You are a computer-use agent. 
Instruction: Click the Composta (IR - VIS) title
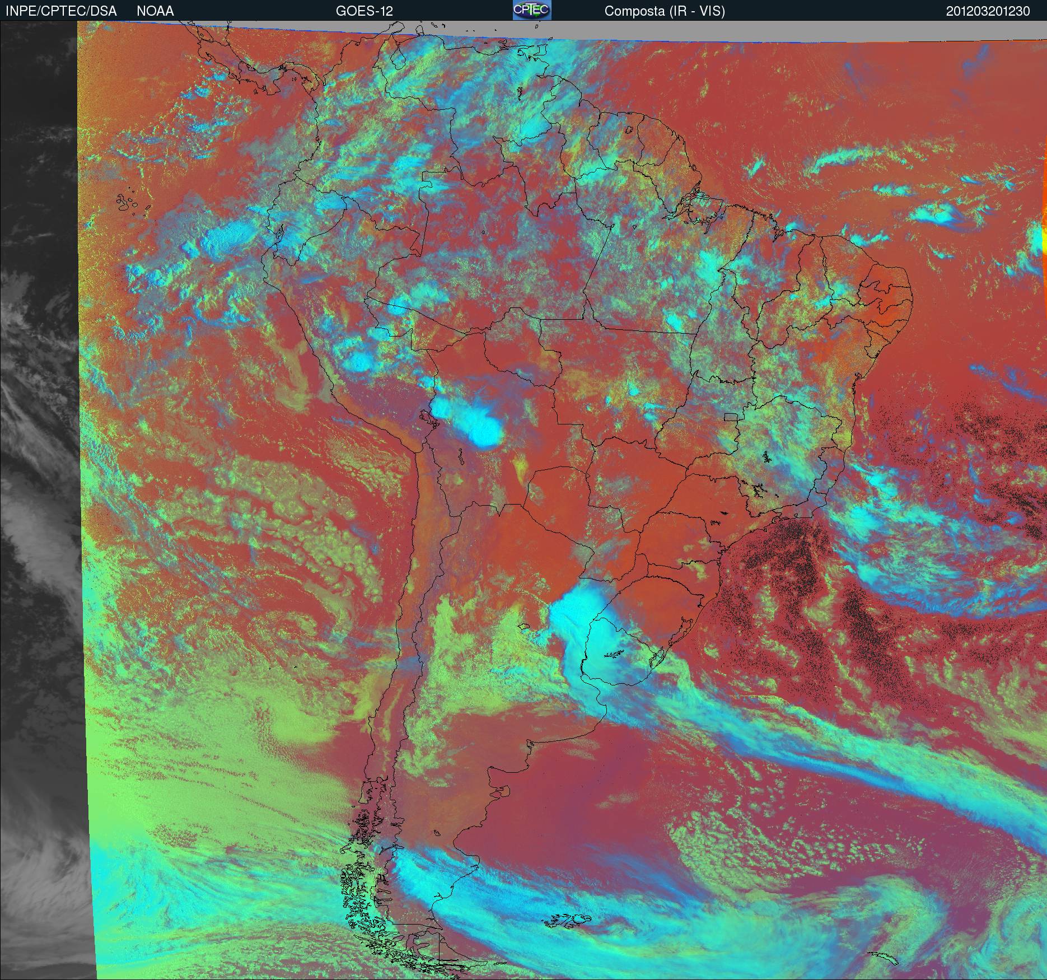(x=665, y=11)
